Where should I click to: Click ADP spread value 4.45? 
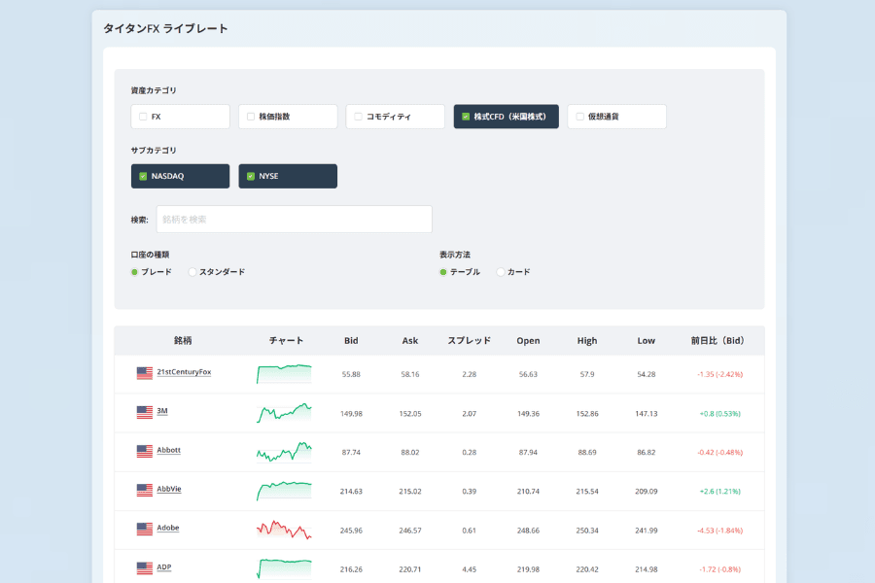tap(470, 569)
